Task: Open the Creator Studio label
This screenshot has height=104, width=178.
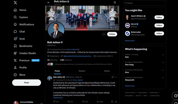Action: coord(28,53)
